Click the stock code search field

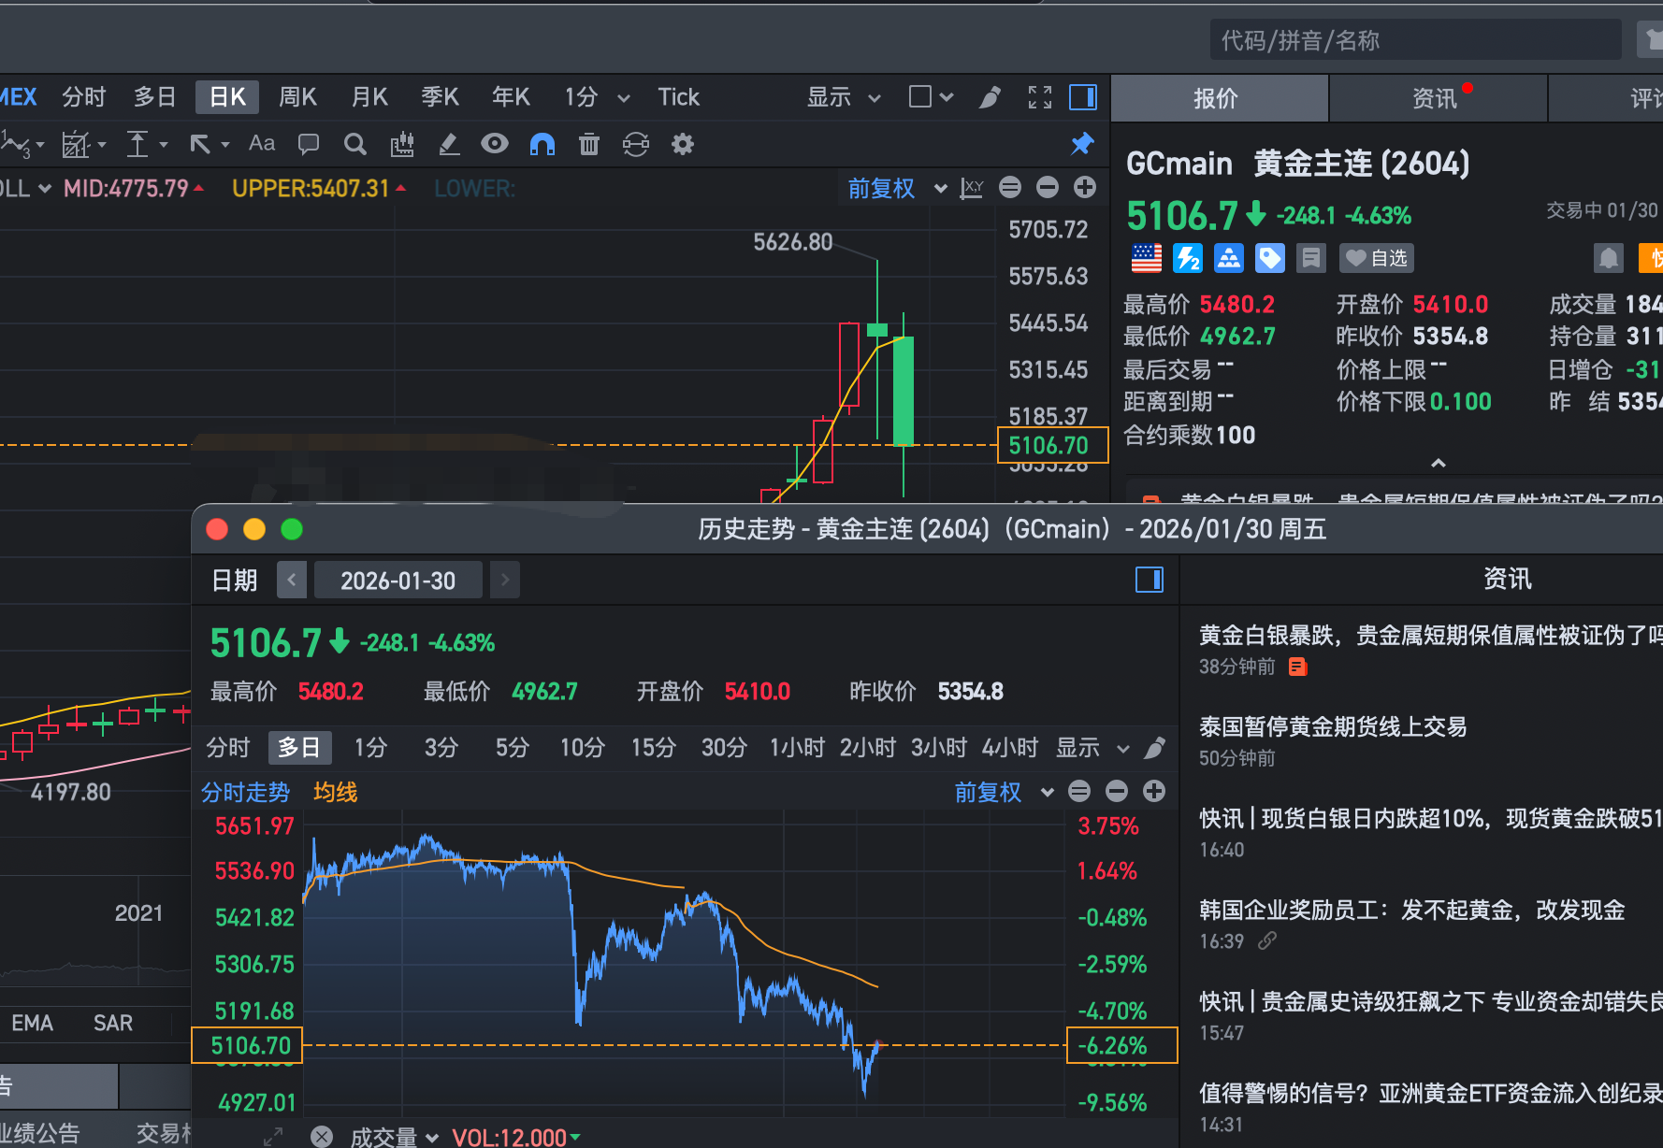[x=1414, y=40]
